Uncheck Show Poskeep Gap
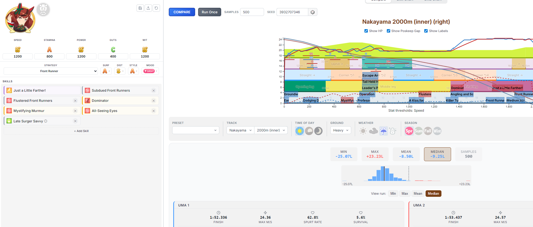The width and height of the screenshot is (533, 227). 388,31
